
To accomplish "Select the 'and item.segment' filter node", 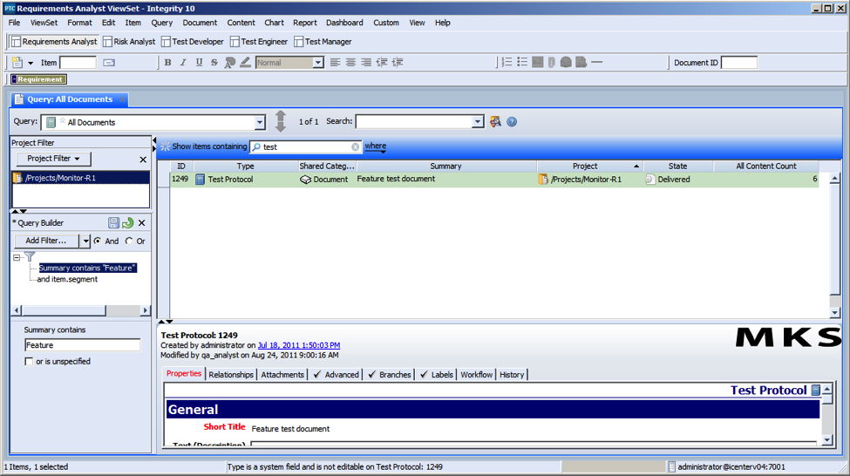I will click(67, 279).
